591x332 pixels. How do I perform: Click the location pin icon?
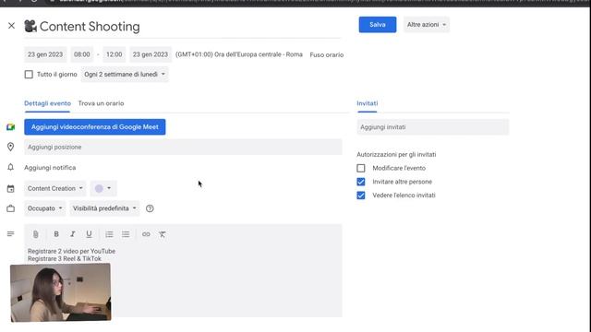(x=10, y=147)
